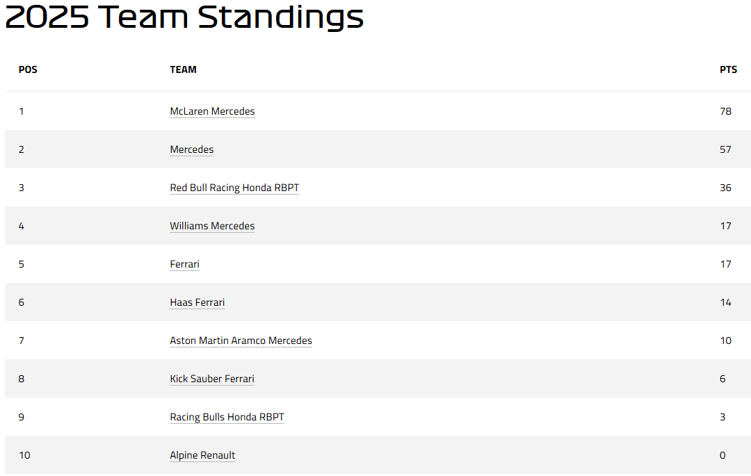The height and width of the screenshot is (476, 751).
Task: Open Haas Ferrari team link
Action: (197, 302)
